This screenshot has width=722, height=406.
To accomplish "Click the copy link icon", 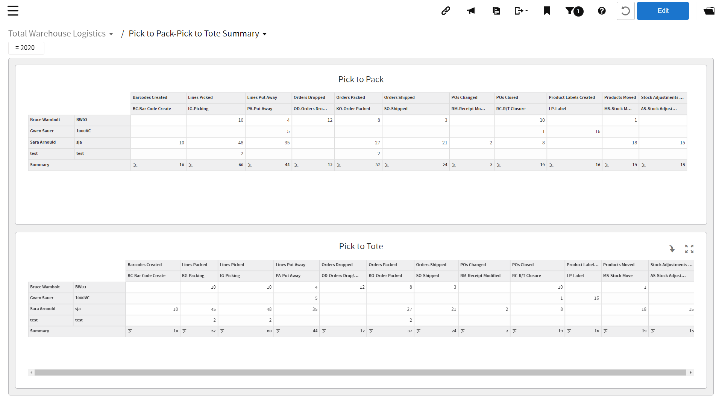I will pos(445,11).
